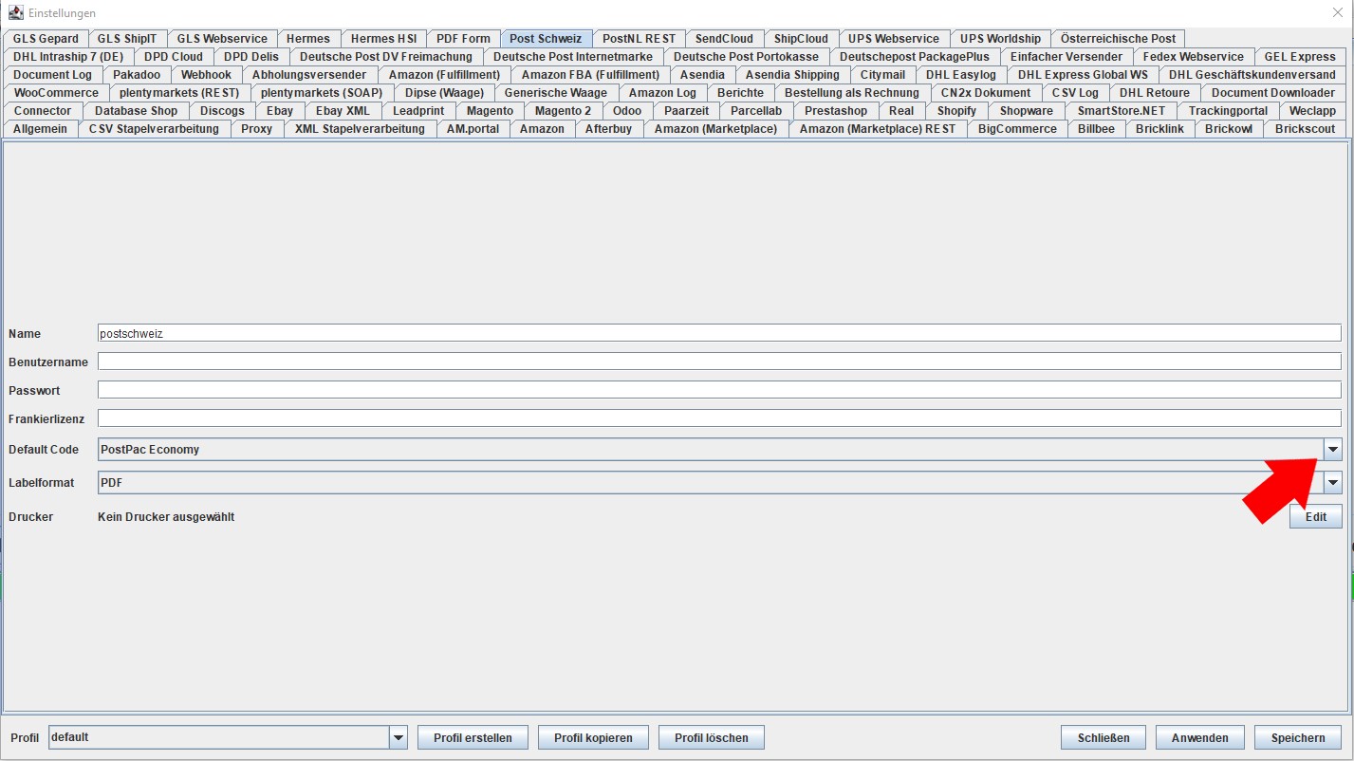Image resolution: width=1354 pixels, height=761 pixels.
Task: Open the Shopware tab
Action: 1027,111
